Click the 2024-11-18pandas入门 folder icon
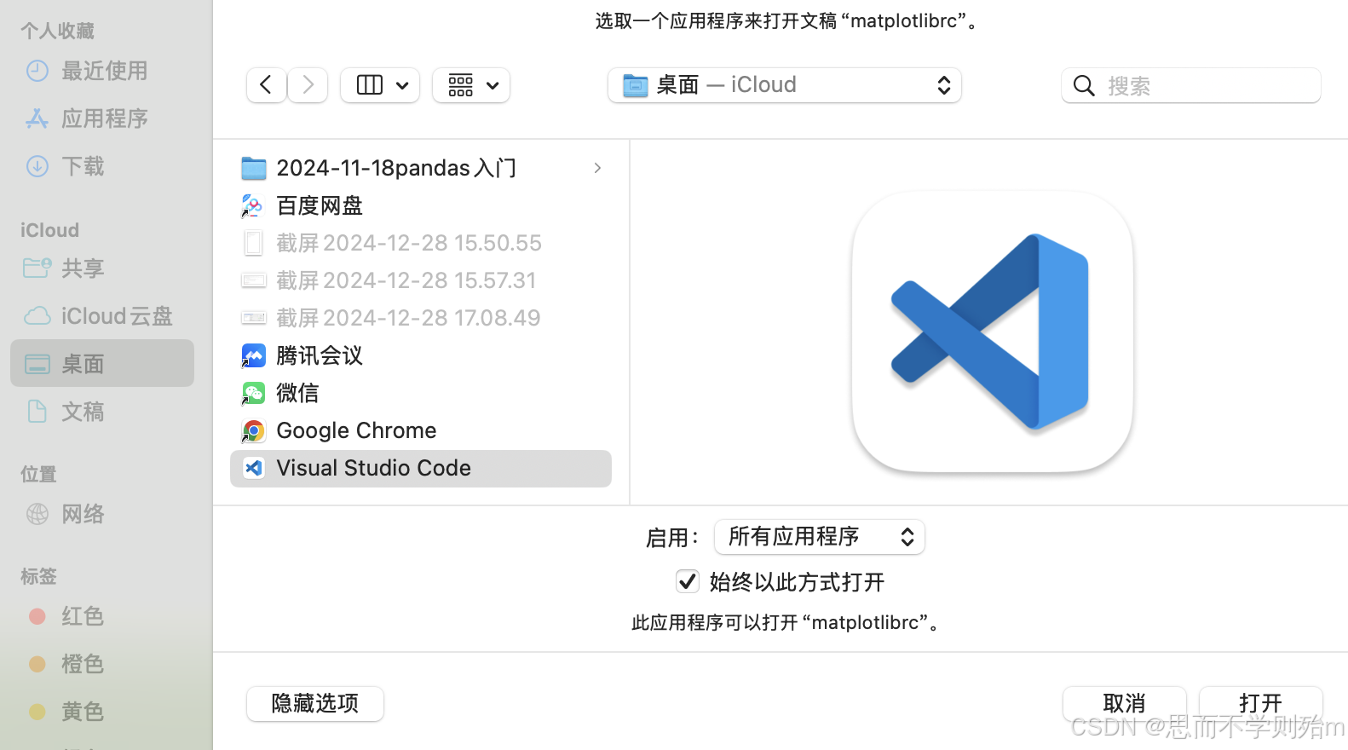 pyautogui.click(x=254, y=168)
